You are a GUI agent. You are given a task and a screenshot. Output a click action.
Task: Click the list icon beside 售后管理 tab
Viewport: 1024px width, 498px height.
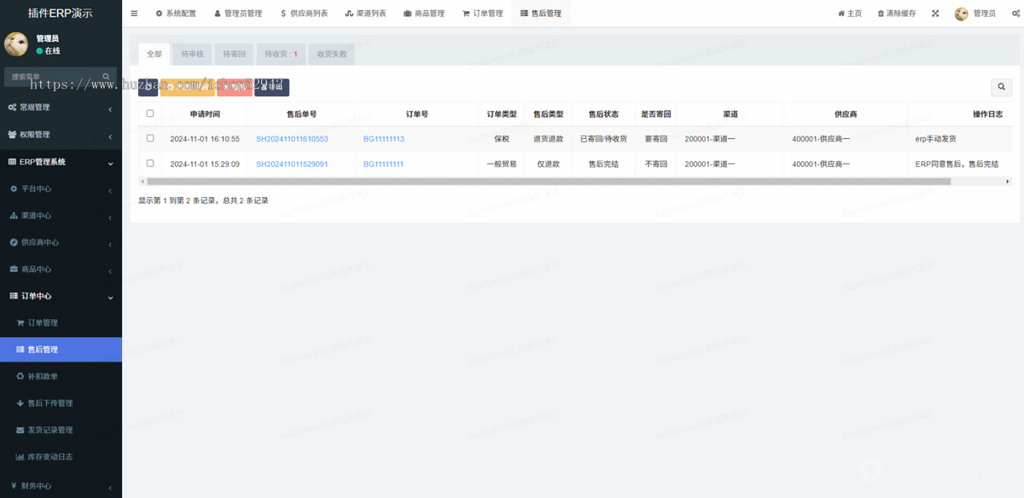(524, 14)
